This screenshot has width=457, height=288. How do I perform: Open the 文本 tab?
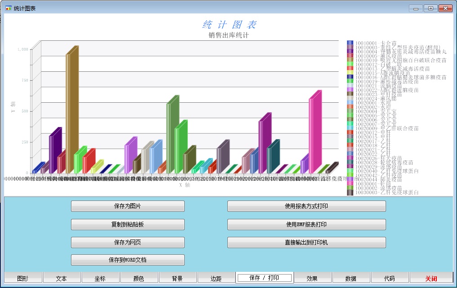point(62,278)
